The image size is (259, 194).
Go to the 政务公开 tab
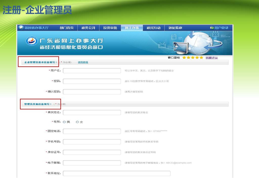[88, 28]
